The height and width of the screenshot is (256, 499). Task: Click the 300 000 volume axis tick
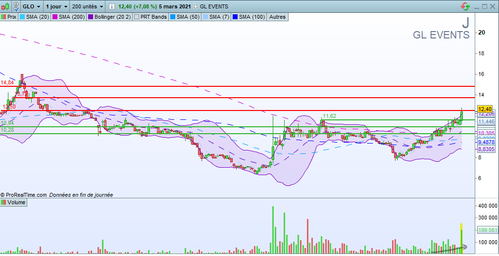(488, 218)
